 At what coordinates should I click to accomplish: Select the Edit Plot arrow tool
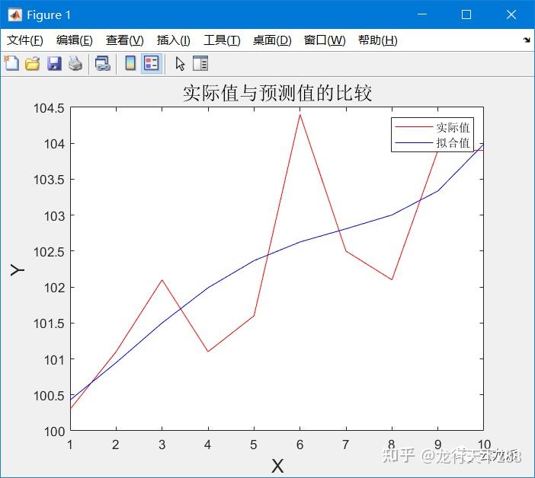coord(180,64)
